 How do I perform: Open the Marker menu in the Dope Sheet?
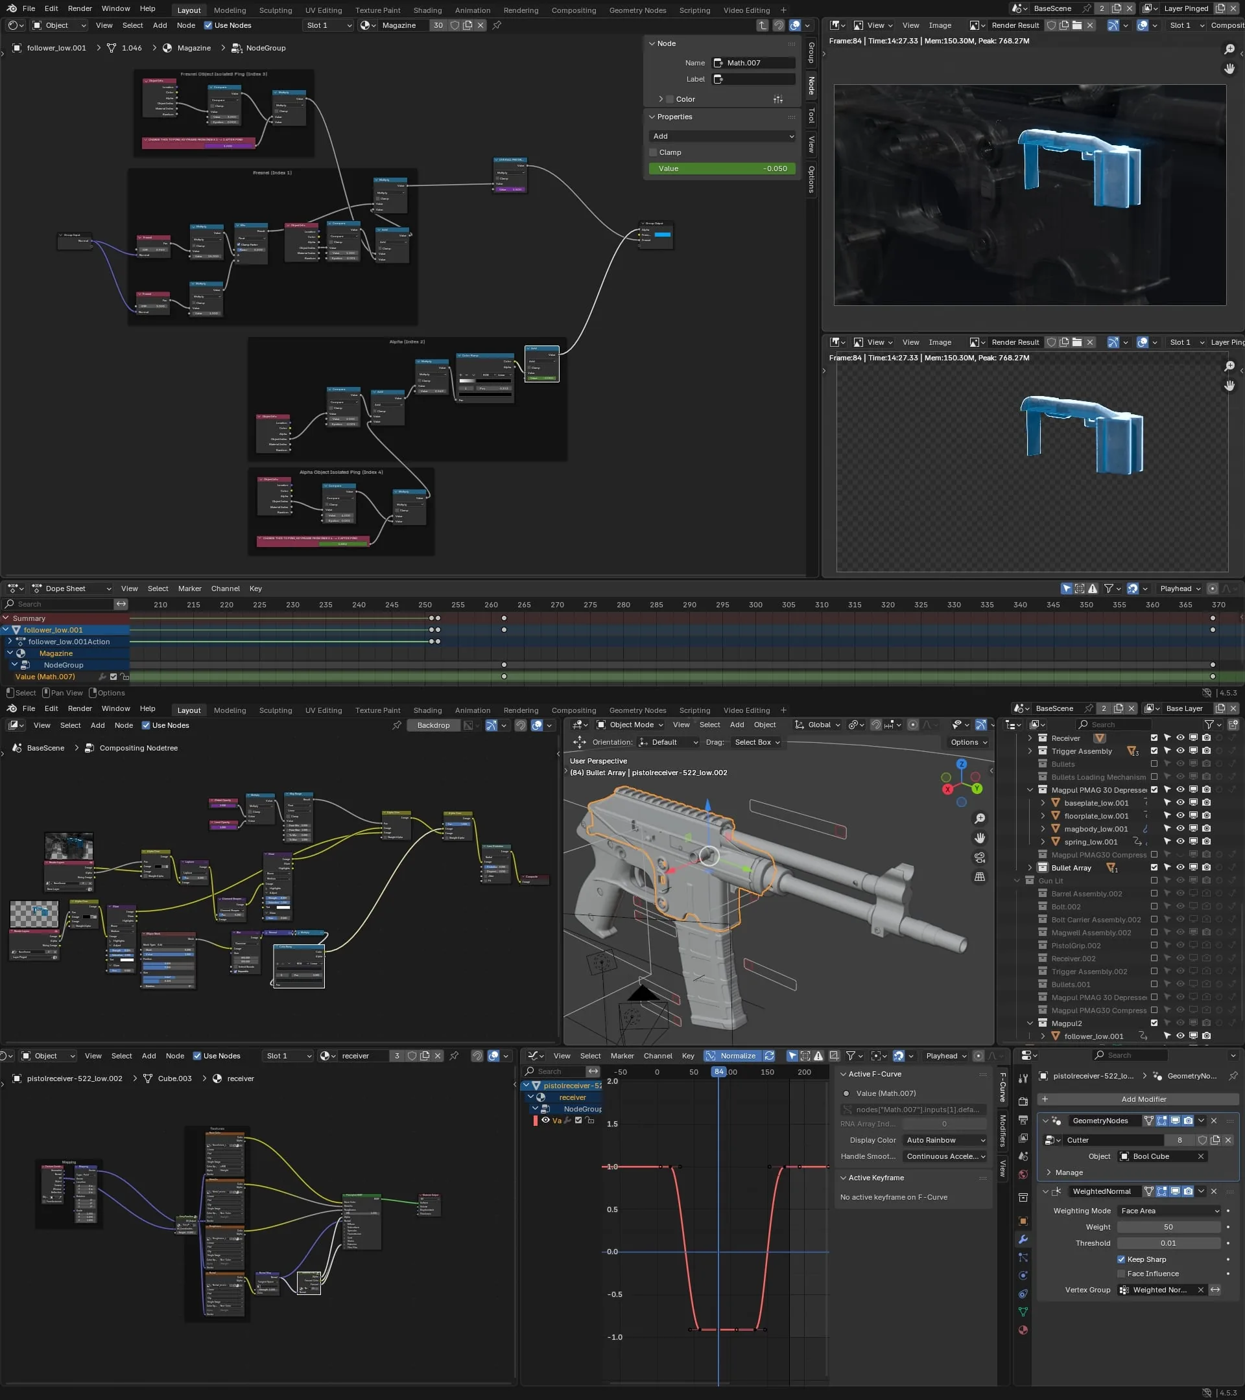point(190,589)
